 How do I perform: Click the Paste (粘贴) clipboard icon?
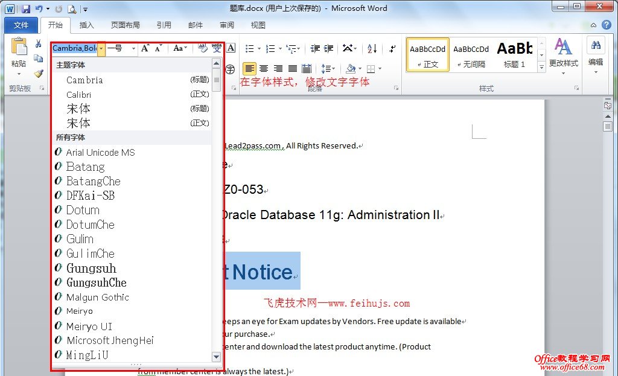[x=19, y=46]
